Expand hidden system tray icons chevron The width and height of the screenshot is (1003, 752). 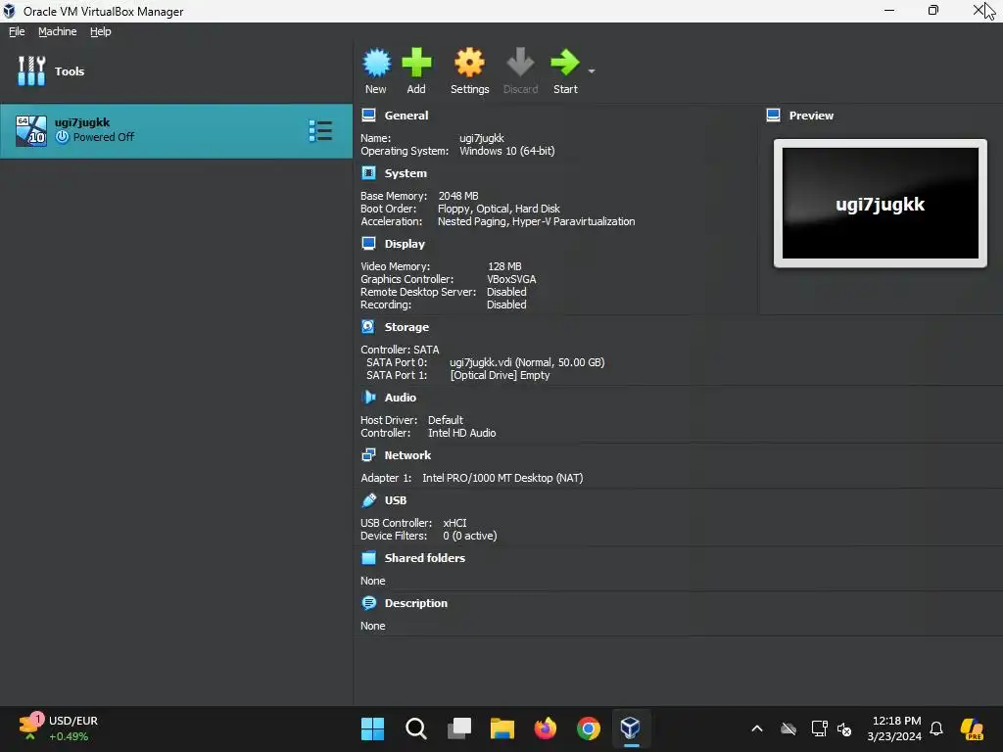click(x=757, y=728)
